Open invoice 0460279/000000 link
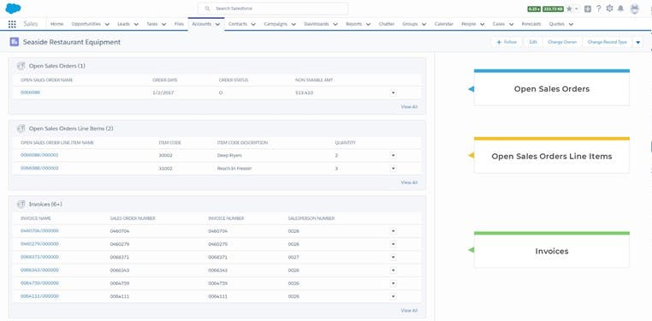652x321 pixels. point(39,244)
